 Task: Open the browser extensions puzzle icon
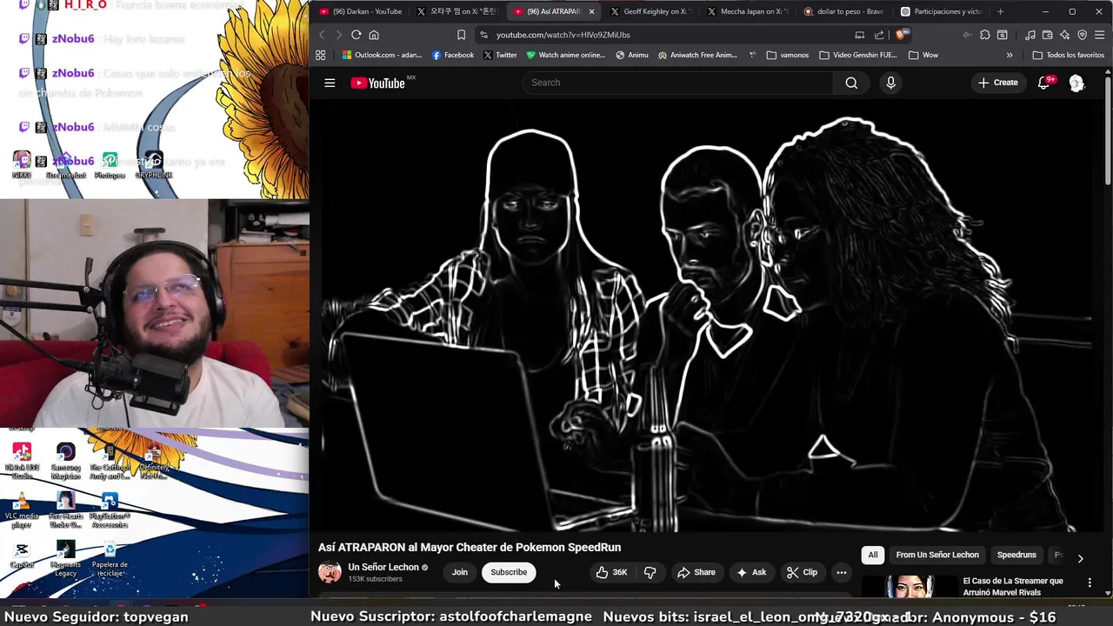[984, 35]
